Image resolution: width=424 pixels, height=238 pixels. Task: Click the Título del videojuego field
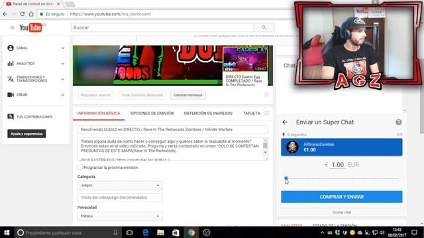(x=120, y=198)
